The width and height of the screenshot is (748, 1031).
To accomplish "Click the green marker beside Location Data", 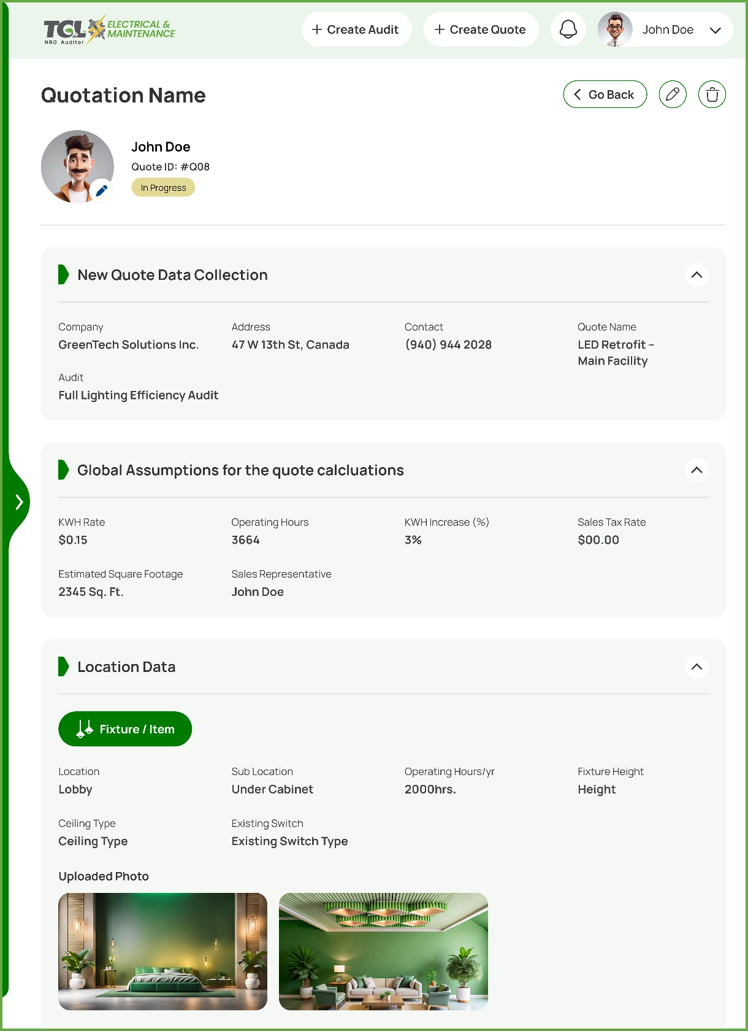I will click(x=63, y=666).
